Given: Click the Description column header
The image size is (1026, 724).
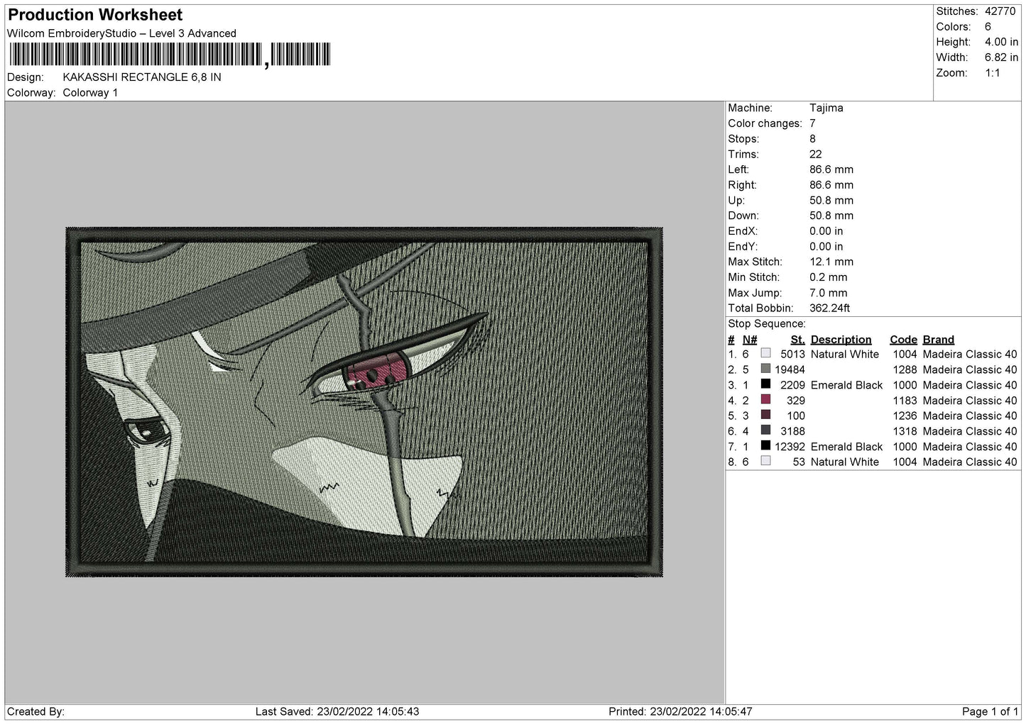Looking at the screenshot, I should [x=841, y=340].
